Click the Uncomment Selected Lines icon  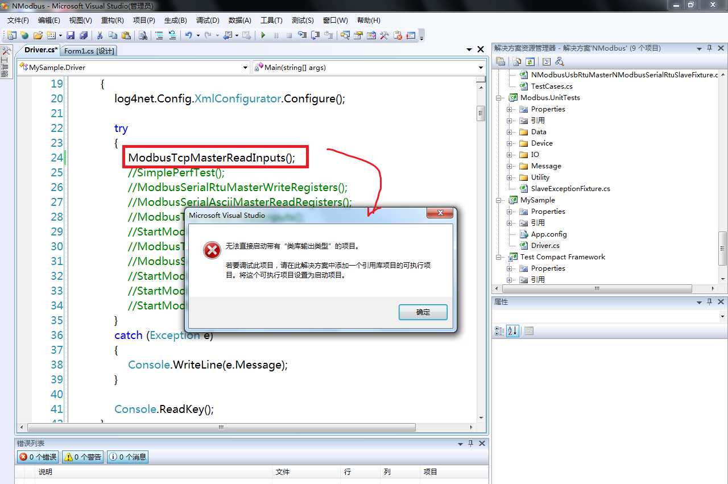pyautogui.click(x=172, y=35)
